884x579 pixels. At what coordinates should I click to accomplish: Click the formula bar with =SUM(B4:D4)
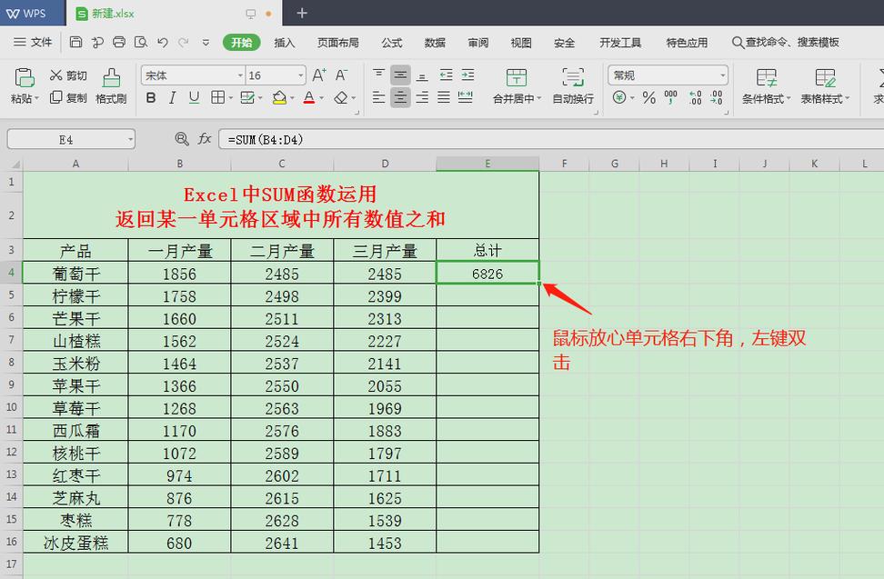click(551, 139)
